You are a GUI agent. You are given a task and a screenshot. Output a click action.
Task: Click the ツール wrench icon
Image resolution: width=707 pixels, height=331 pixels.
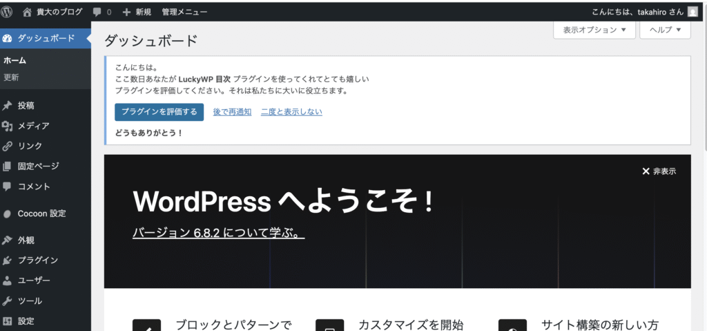tap(7, 301)
